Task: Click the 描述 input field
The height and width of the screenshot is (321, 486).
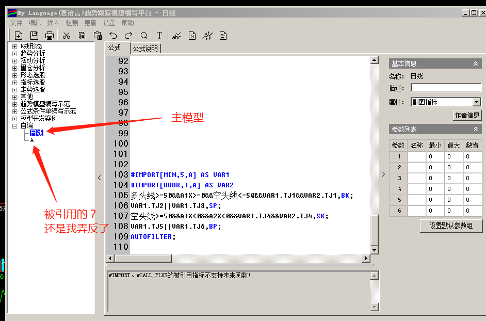Action: tap(446, 88)
